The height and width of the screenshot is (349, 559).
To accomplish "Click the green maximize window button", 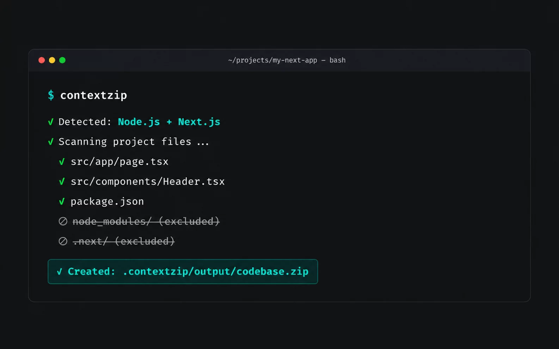I will pyautogui.click(x=62, y=60).
